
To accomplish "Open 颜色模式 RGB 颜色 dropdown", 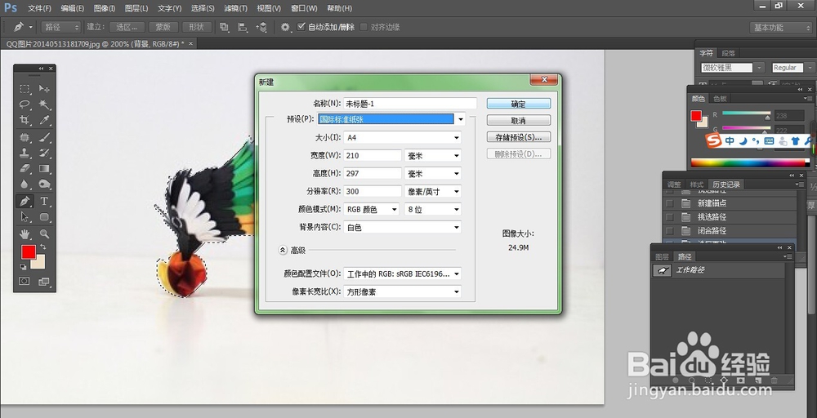I will pyautogui.click(x=371, y=209).
